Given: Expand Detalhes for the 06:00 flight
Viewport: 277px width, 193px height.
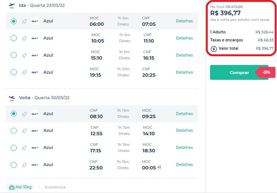Looking at the screenshot, I should click(x=184, y=21).
